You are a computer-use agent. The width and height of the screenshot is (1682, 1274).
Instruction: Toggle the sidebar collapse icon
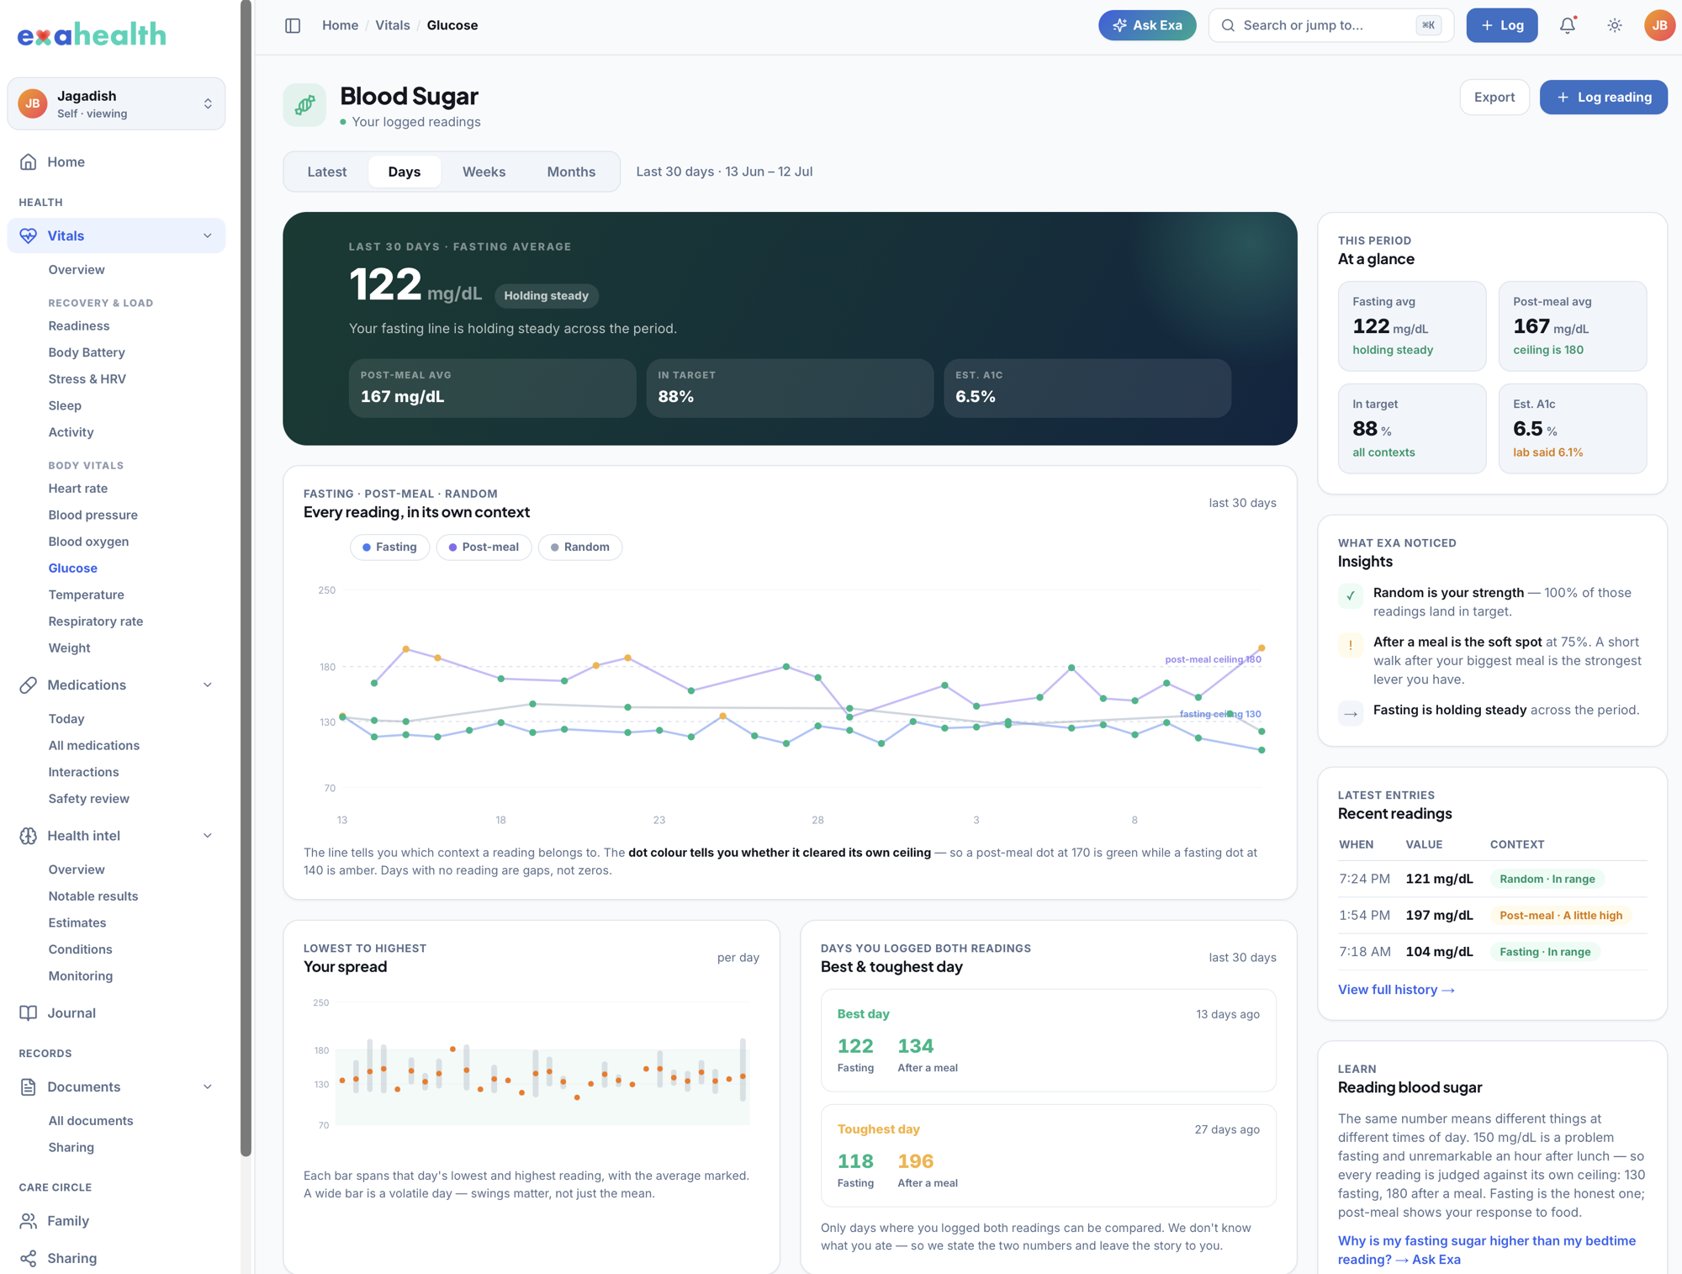tap(293, 25)
